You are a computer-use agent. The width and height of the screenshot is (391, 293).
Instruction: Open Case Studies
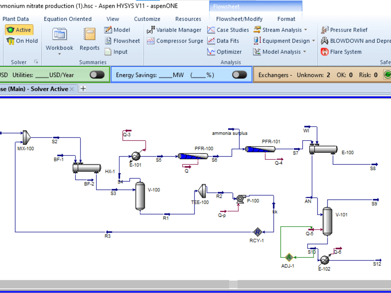[x=228, y=30]
